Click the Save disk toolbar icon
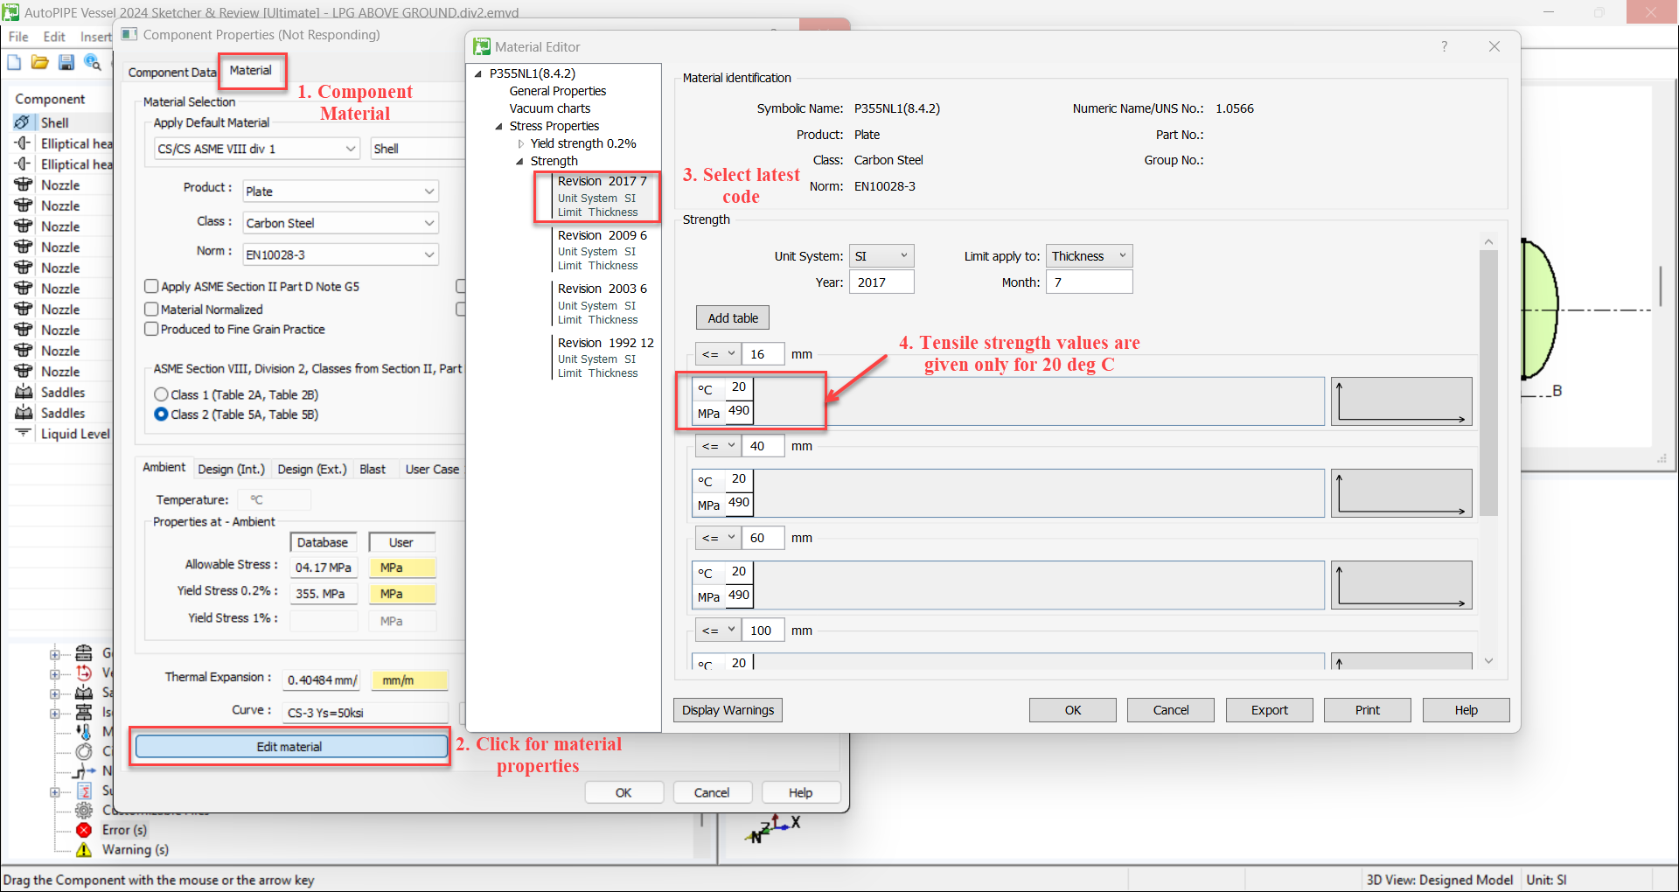Screen dimensions: 1679x892 pyautogui.click(x=66, y=62)
